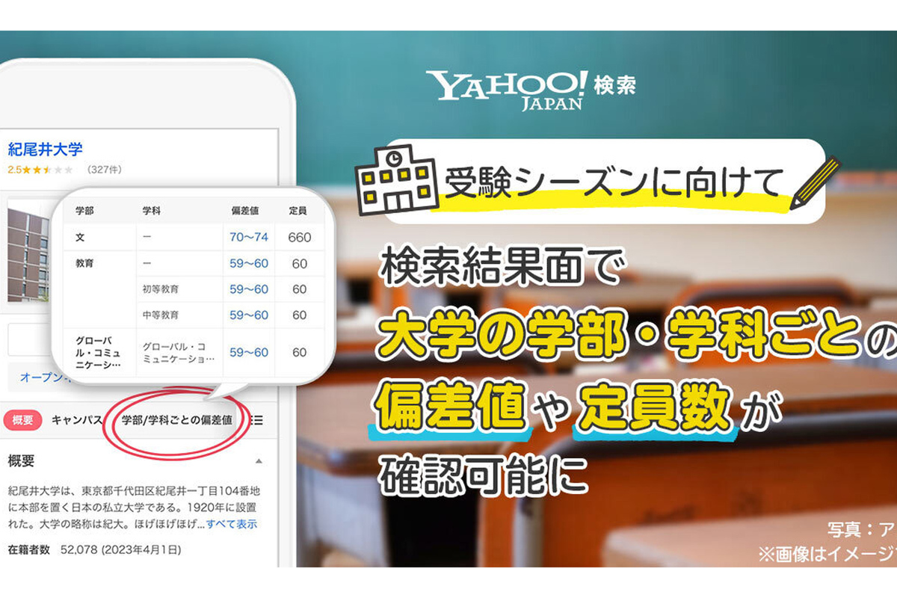Image resolution: width=897 pixels, height=598 pixels.
Task: Select the 概要 tab
Action: coord(21,421)
